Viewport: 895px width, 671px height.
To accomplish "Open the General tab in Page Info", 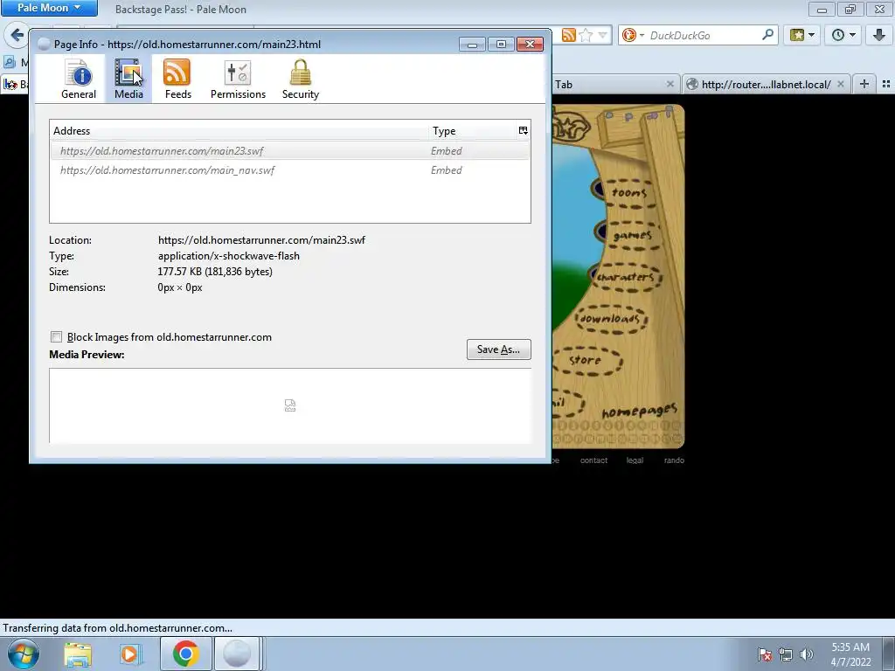I will [79, 80].
